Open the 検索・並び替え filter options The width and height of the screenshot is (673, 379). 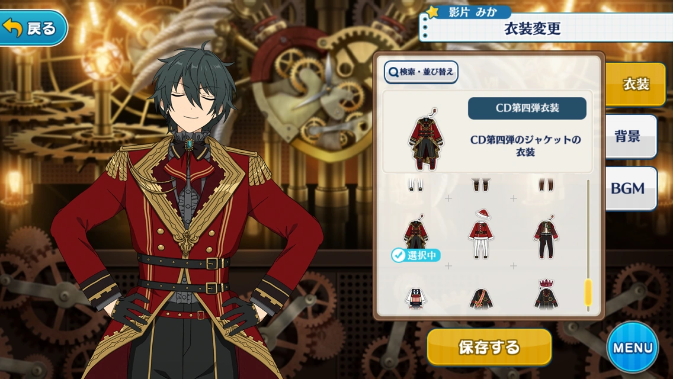(x=421, y=72)
